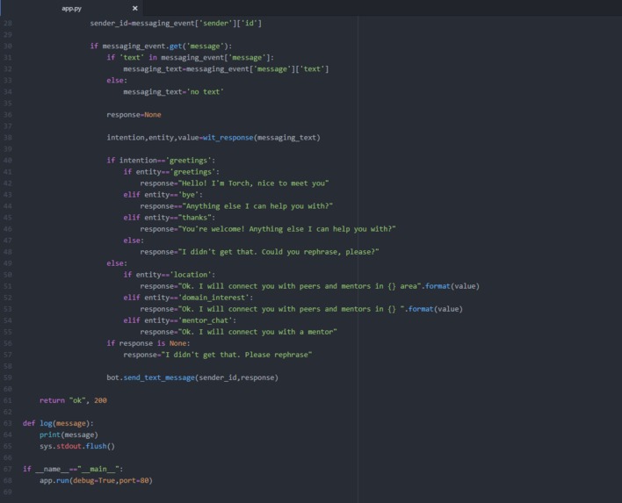The height and width of the screenshot is (503, 622).
Task: Click 'connect you with a mentor' string
Action: [x=257, y=332]
